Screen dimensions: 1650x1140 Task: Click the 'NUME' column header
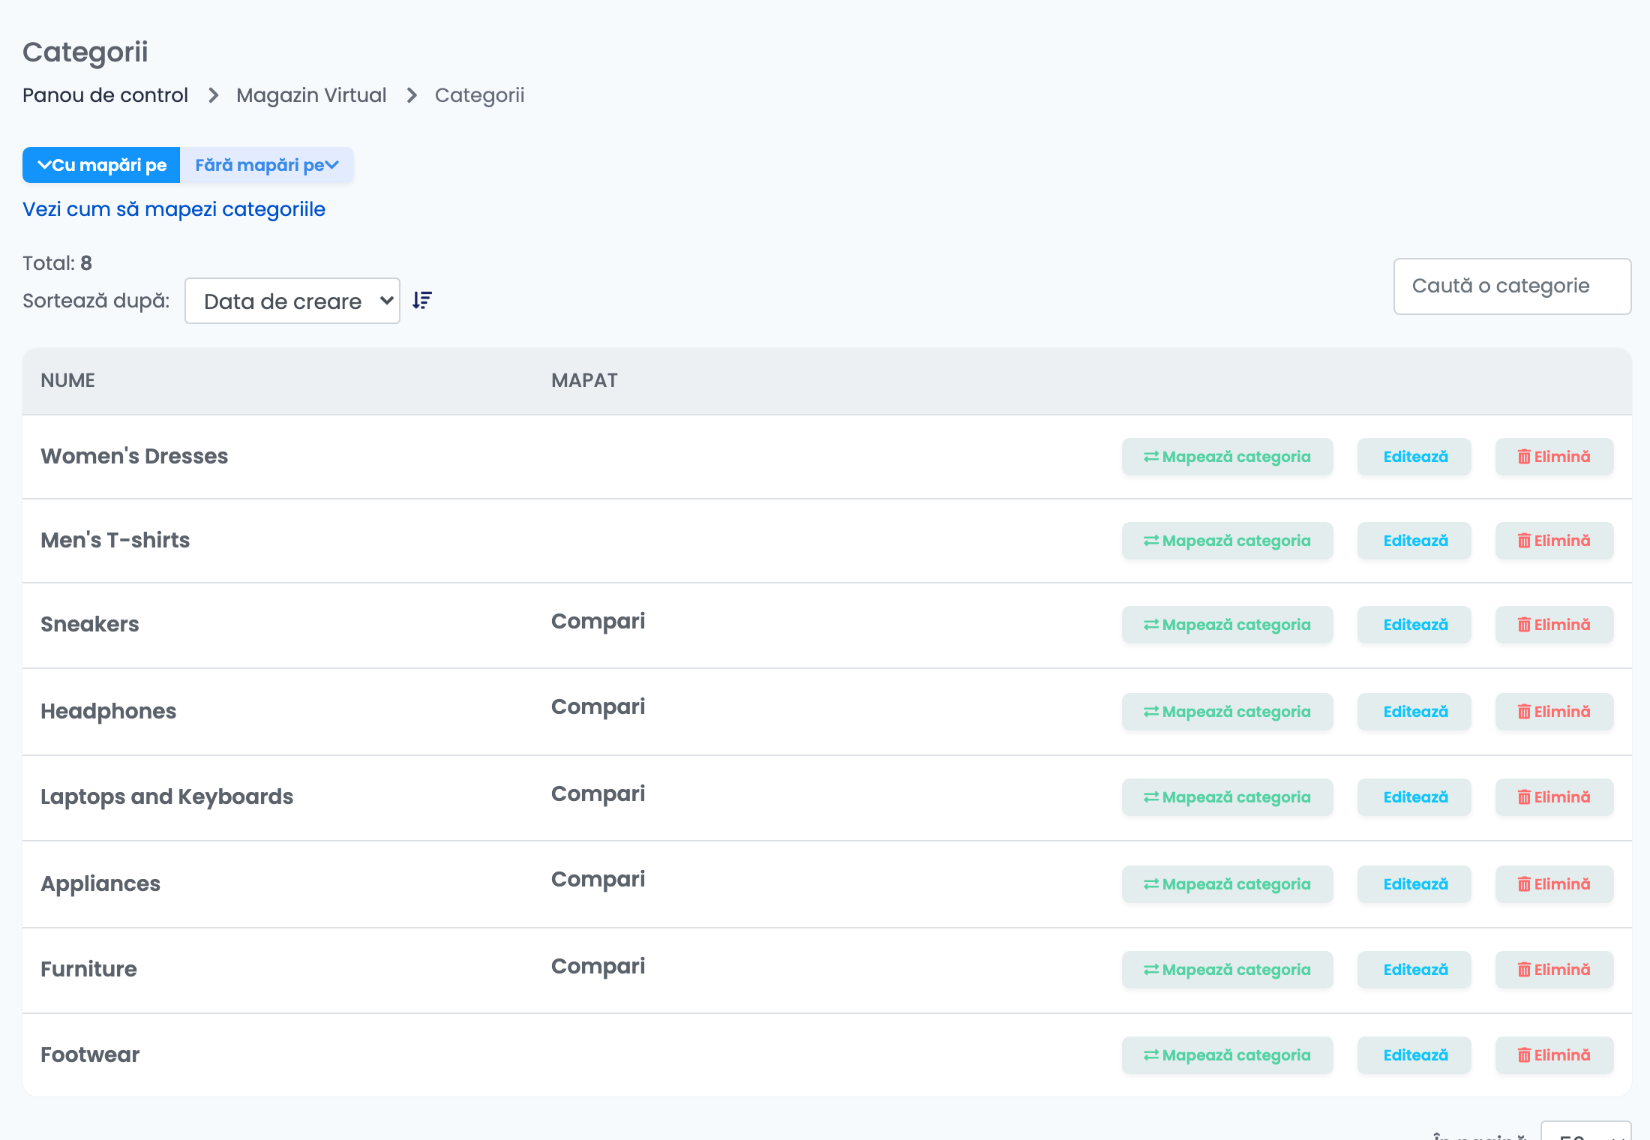(x=67, y=380)
